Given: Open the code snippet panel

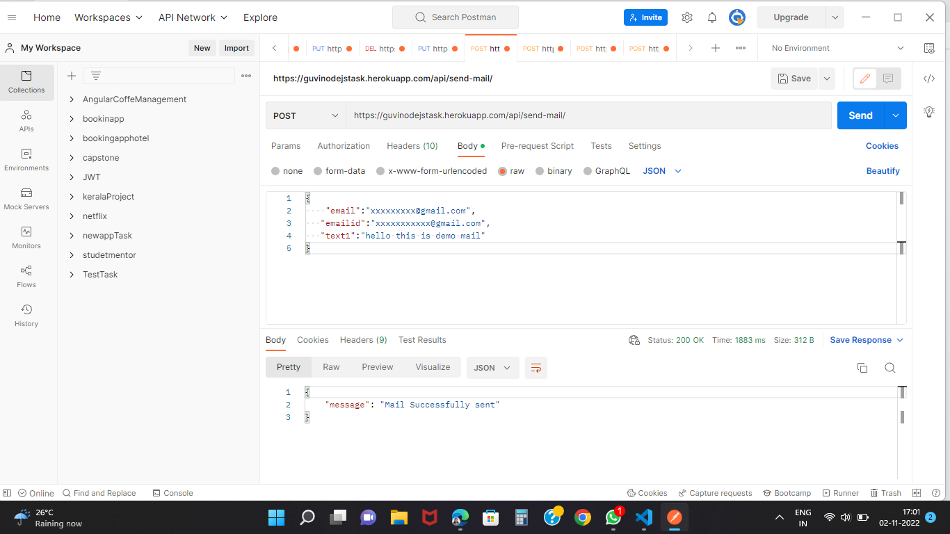Looking at the screenshot, I should pyautogui.click(x=929, y=79).
